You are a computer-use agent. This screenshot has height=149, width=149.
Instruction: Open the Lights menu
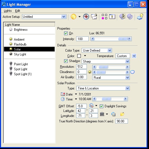[8, 11]
